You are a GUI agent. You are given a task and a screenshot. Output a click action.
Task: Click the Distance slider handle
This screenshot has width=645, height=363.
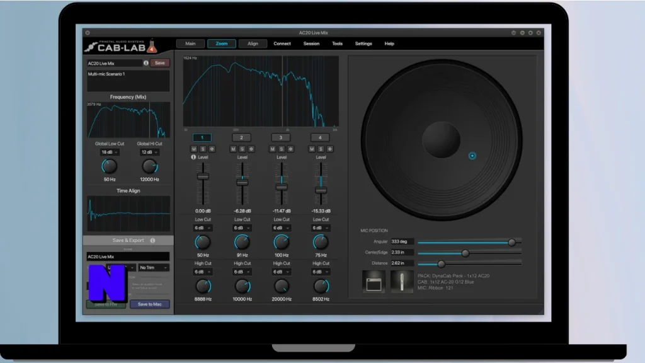coord(442,264)
